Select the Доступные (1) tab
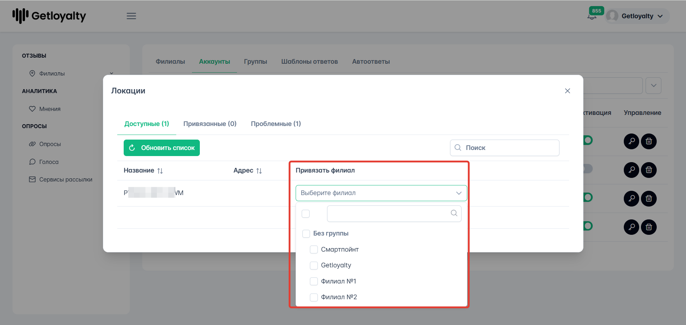 (x=147, y=124)
